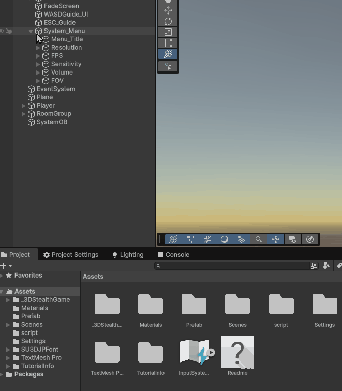
Task: Toggle the scene grid overlay button
Action: (207, 239)
